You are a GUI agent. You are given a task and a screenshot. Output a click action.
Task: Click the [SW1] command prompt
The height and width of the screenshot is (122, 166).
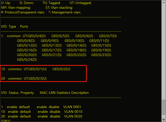point(5,121)
